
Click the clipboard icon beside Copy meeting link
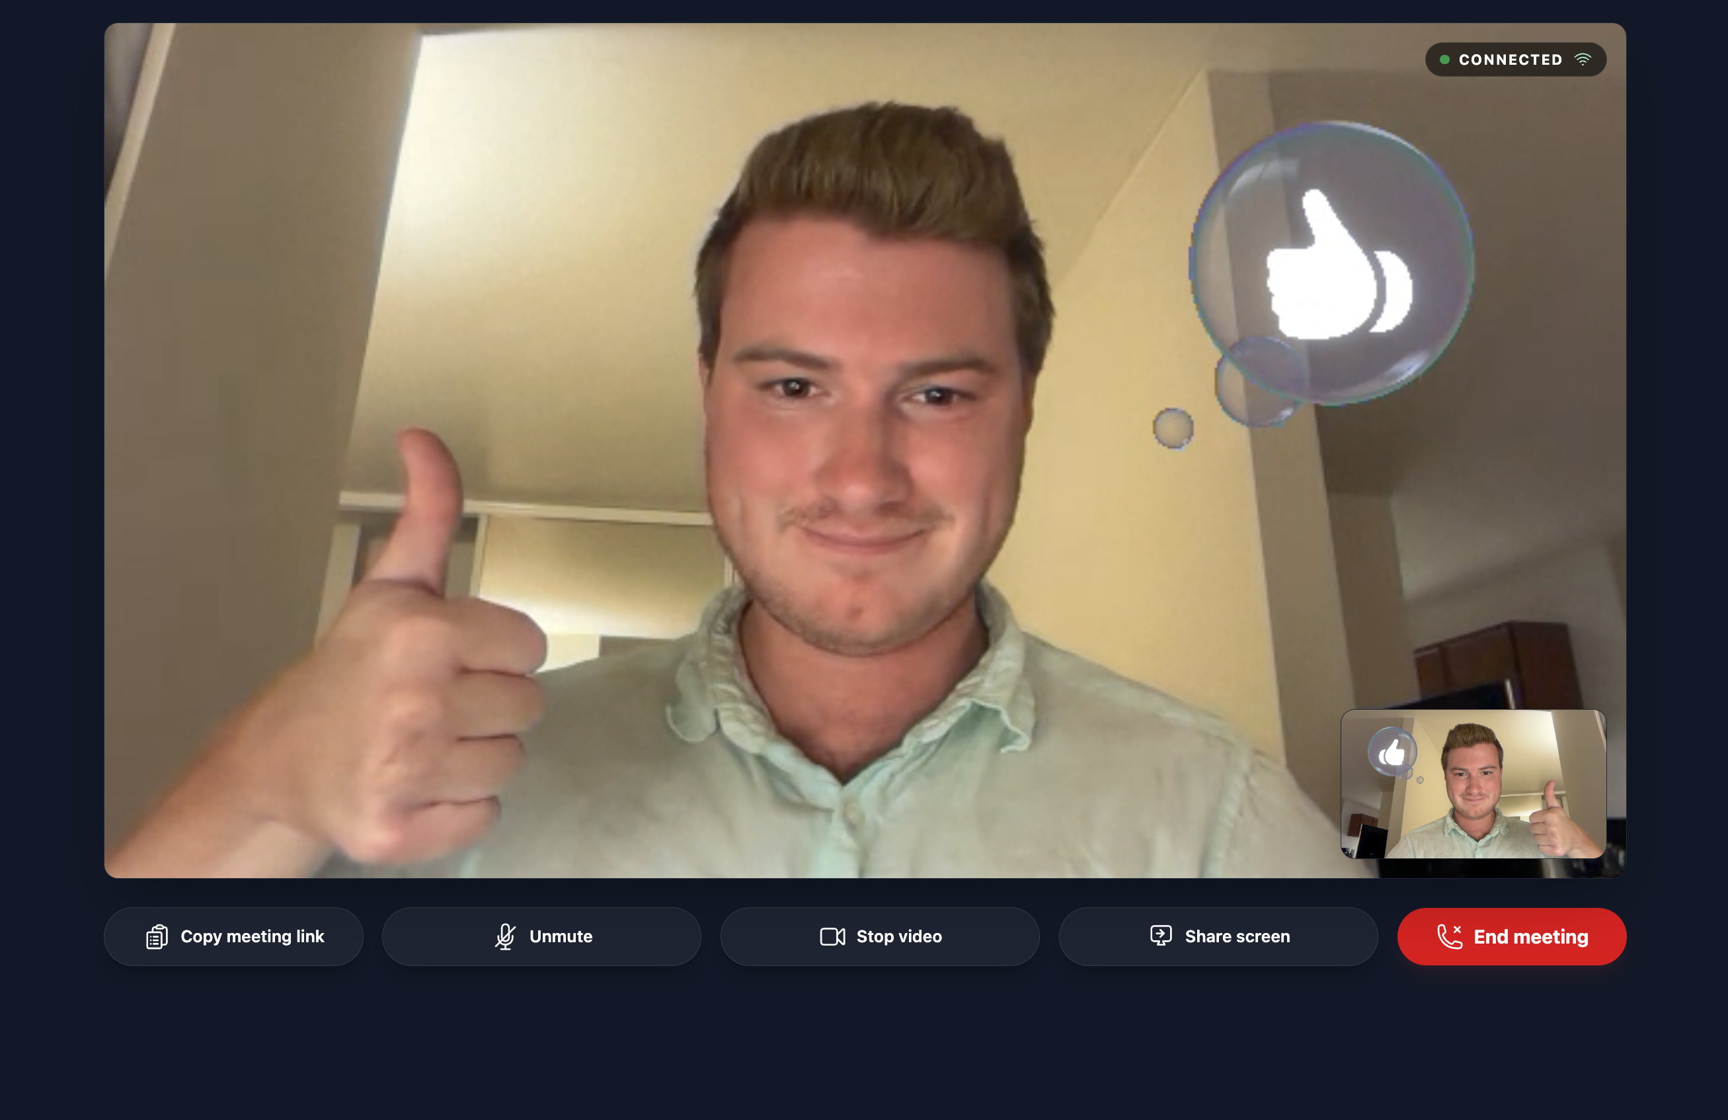(157, 936)
